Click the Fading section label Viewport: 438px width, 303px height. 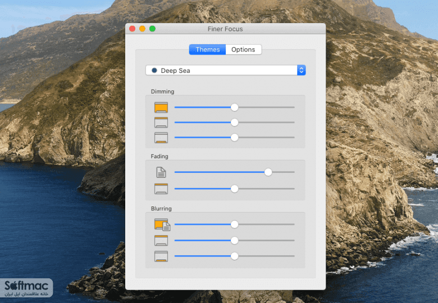click(159, 156)
